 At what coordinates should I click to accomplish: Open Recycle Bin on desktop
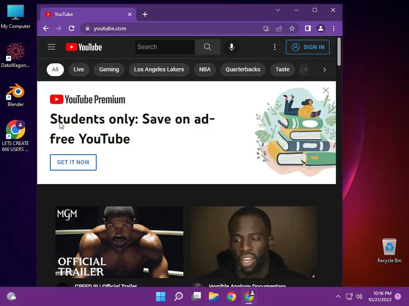389,251
